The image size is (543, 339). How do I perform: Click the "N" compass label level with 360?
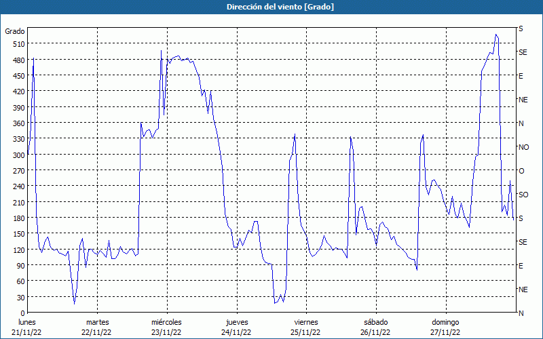pyautogui.click(x=521, y=123)
